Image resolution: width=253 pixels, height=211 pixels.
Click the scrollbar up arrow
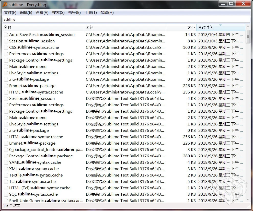tap(248, 27)
